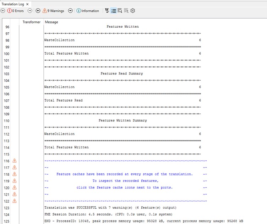Jump to next warning arrow
This screenshot has width=267, height=224.
pyautogui.click(x=70, y=11)
